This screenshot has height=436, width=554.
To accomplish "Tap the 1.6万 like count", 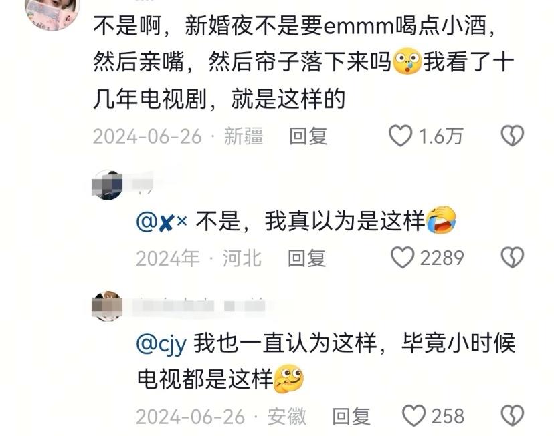I will pyautogui.click(x=440, y=136).
